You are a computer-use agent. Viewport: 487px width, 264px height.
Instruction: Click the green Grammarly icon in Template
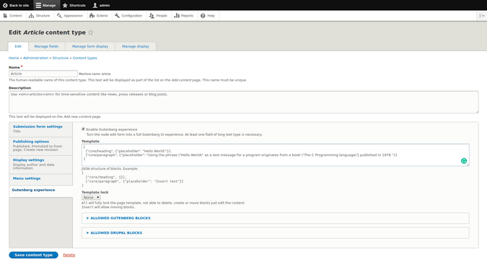[464, 160]
